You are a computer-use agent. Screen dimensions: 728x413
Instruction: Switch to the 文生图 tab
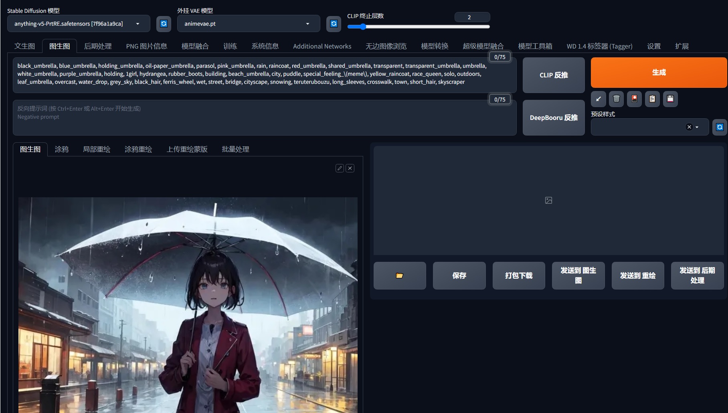tap(24, 46)
